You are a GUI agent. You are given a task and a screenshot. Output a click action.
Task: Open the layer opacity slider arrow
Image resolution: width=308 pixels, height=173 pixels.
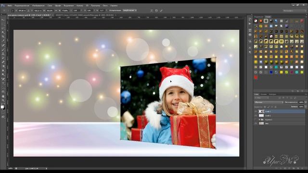[306, 102]
